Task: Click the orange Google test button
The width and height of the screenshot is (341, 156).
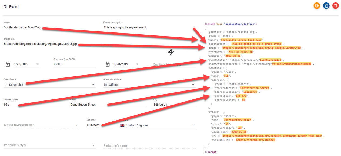Action: (317, 6)
